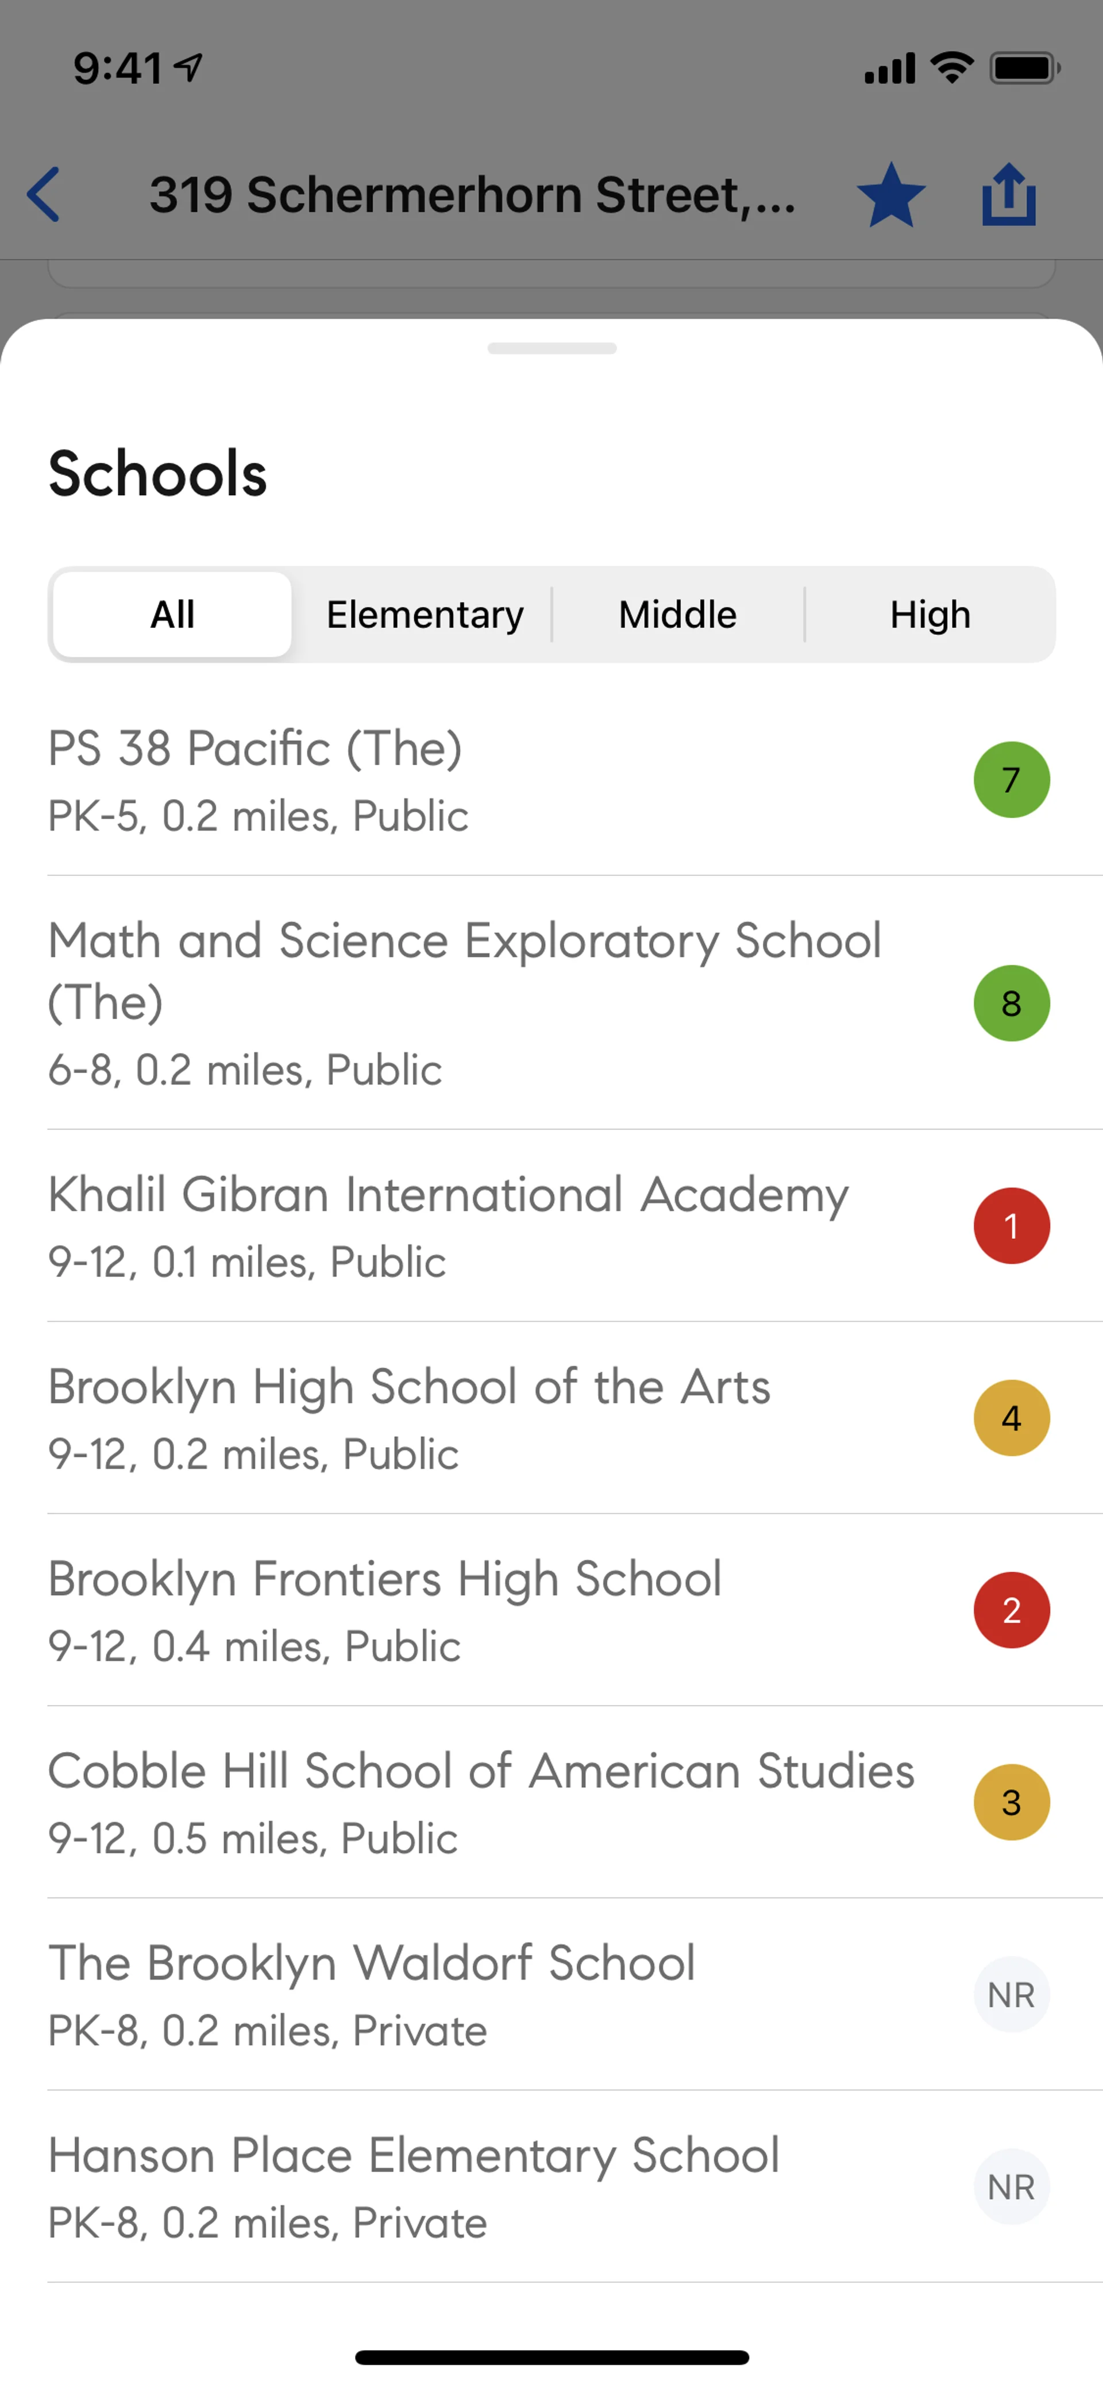Tap yellow rating 3 badge
The width and height of the screenshot is (1103, 2388).
pos(1011,1802)
